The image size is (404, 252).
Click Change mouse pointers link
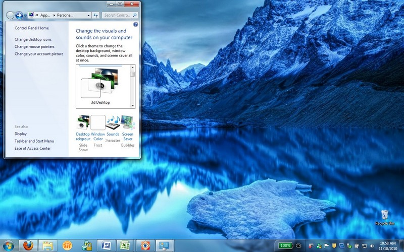coord(34,47)
